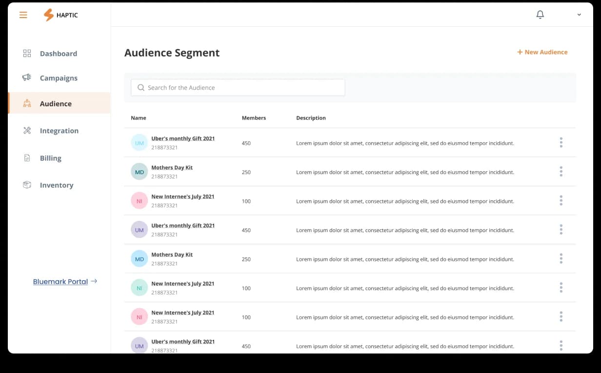601x373 pixels.
Task: Click the Dashboard grid icon
Action: click(27, 54)
